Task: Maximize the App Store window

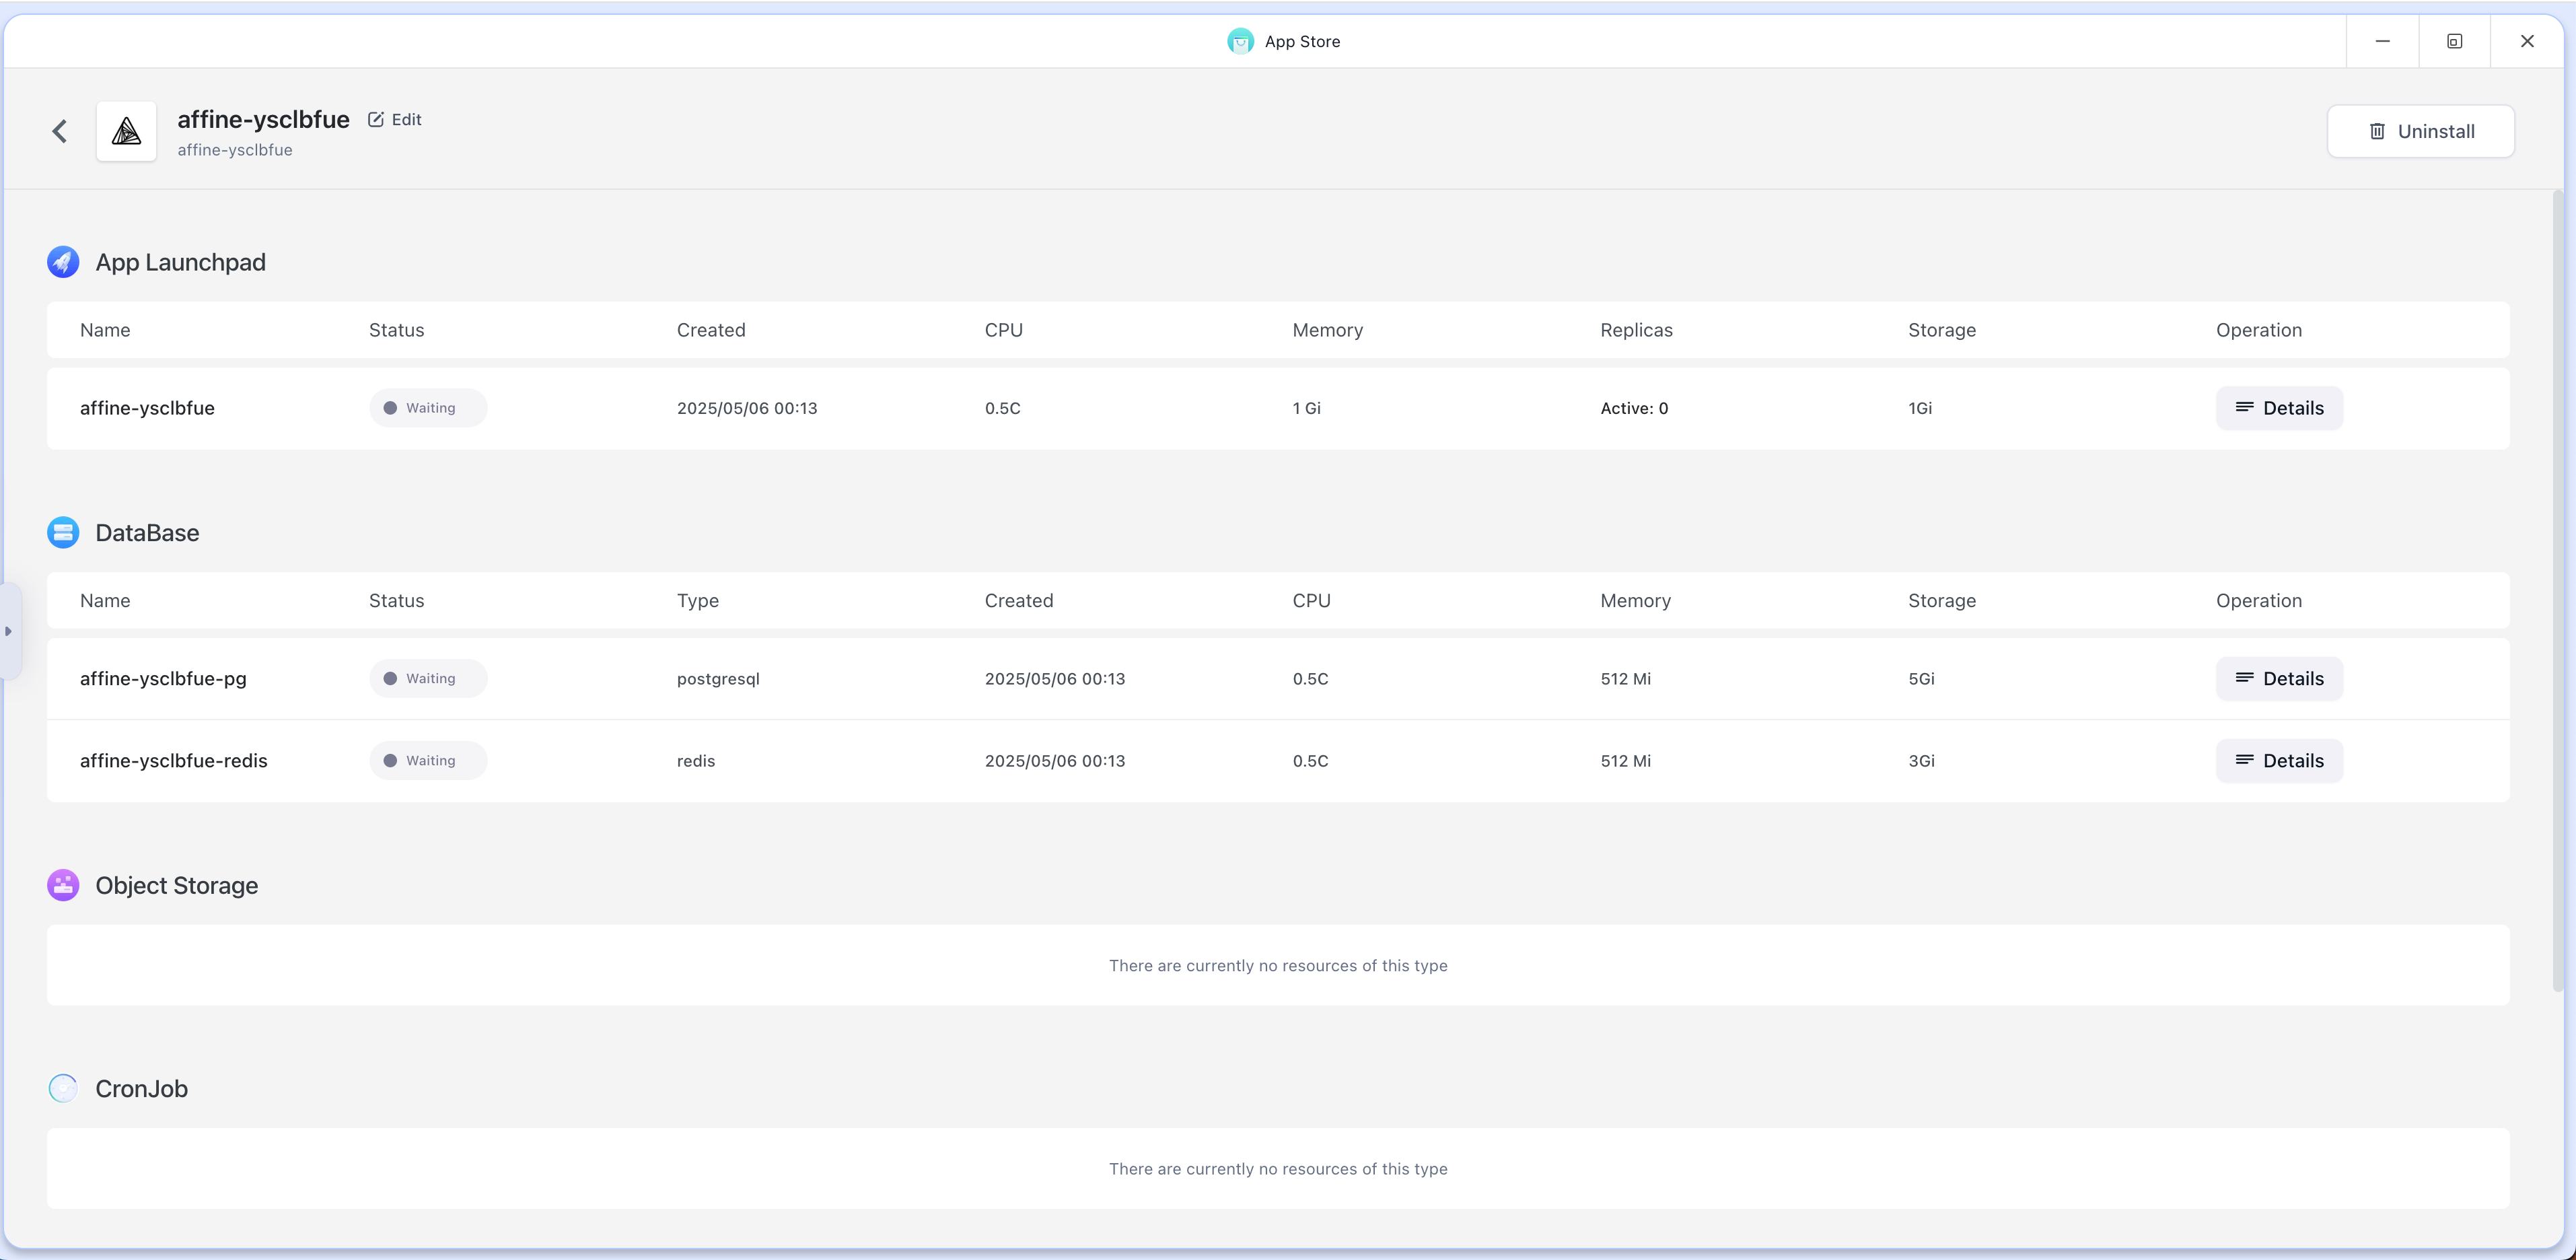Action: pos(2454,41)
